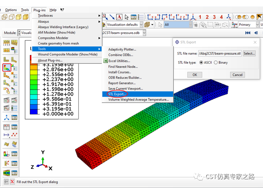This screenshot has height=188, width=263.
Task: Choose AM Modeler (Show/Hide) entry
Action: point(67,32)
